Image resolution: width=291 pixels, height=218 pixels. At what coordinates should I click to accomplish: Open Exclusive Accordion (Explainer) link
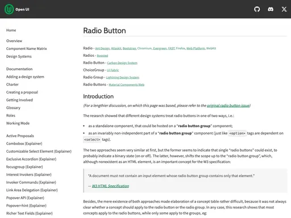(31, 159)
